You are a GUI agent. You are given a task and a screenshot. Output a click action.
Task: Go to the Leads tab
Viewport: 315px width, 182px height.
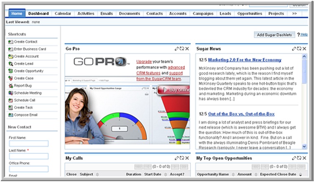click(x=225, y=14)
